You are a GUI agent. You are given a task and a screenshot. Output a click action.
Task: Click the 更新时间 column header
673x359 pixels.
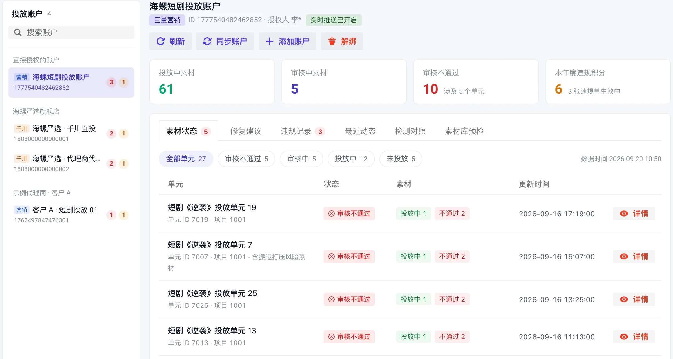(534, 184)
